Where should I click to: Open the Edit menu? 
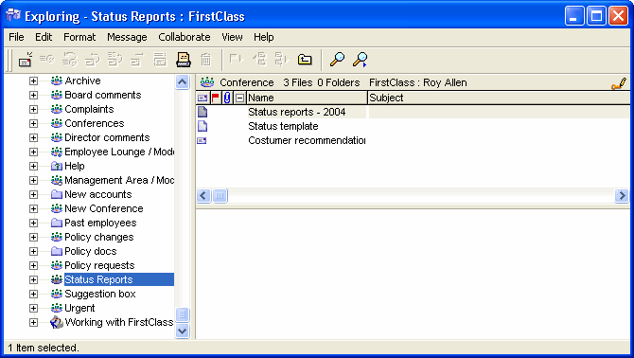[44, 37]
